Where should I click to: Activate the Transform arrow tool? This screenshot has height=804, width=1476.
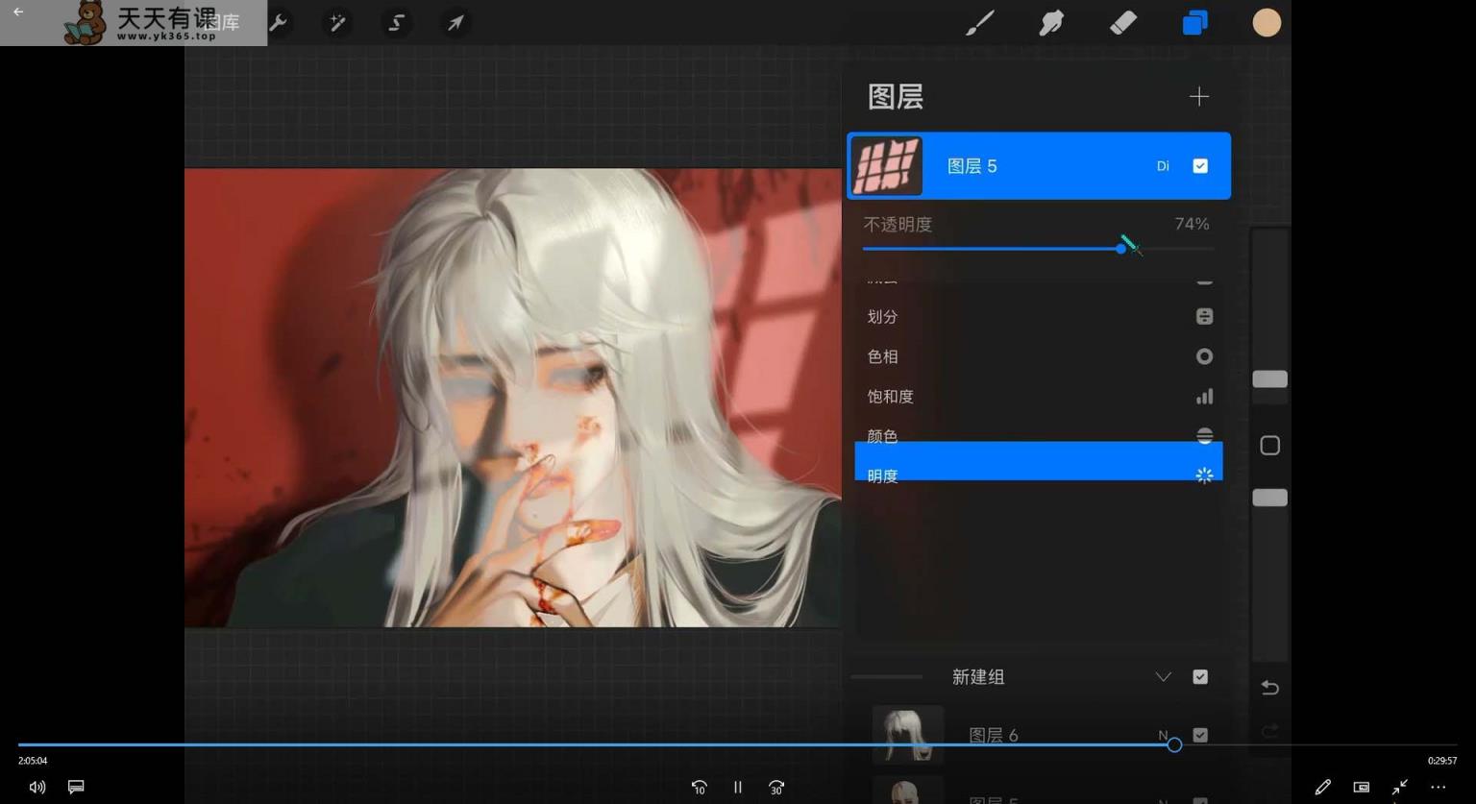click(x=455, y=22)
